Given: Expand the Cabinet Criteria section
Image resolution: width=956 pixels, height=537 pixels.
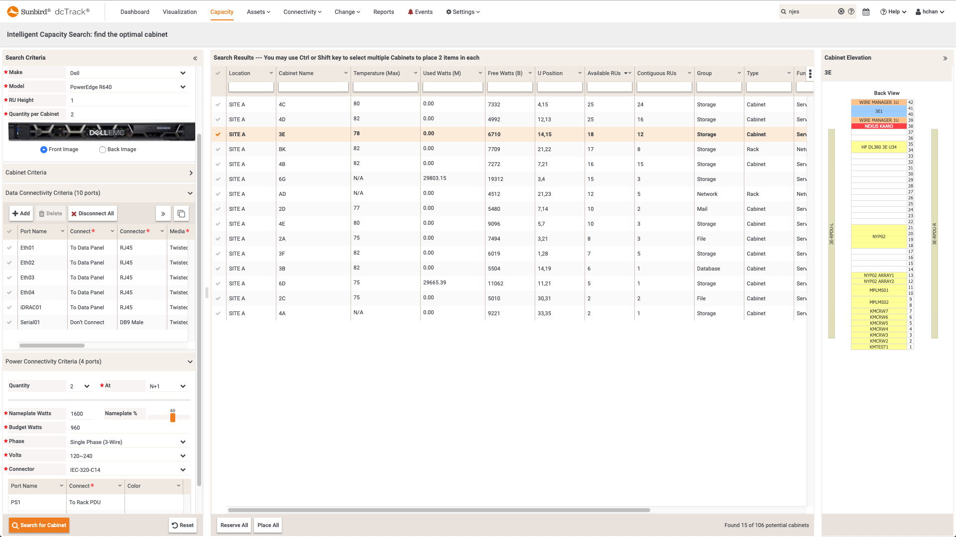Looking at the screenshot, I should pos(191,173).
